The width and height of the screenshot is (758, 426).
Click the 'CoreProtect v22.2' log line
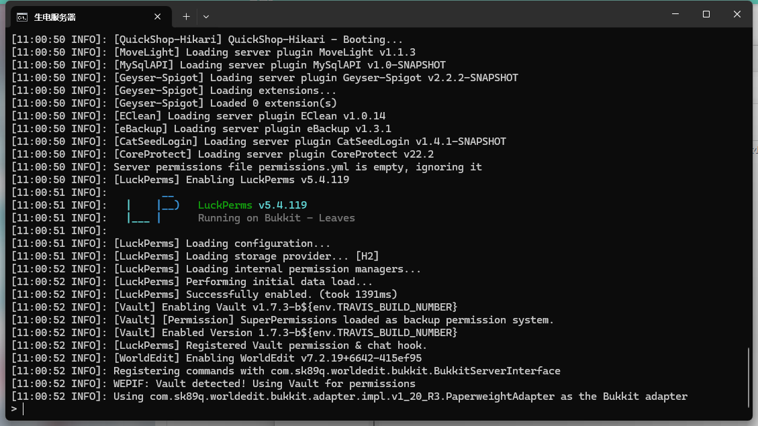click(222, 154)
